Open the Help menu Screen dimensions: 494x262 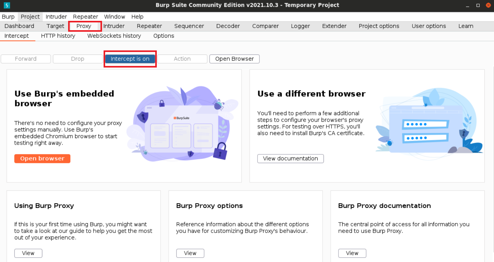[x=137, y=17]
